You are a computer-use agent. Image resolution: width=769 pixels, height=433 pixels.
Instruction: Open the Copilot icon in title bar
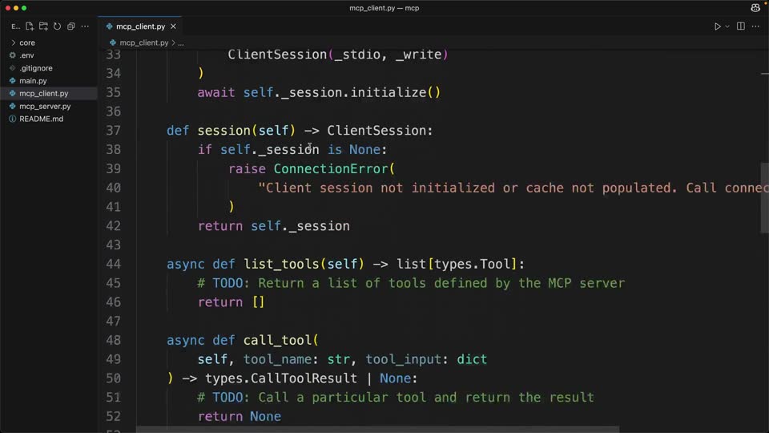755,8
